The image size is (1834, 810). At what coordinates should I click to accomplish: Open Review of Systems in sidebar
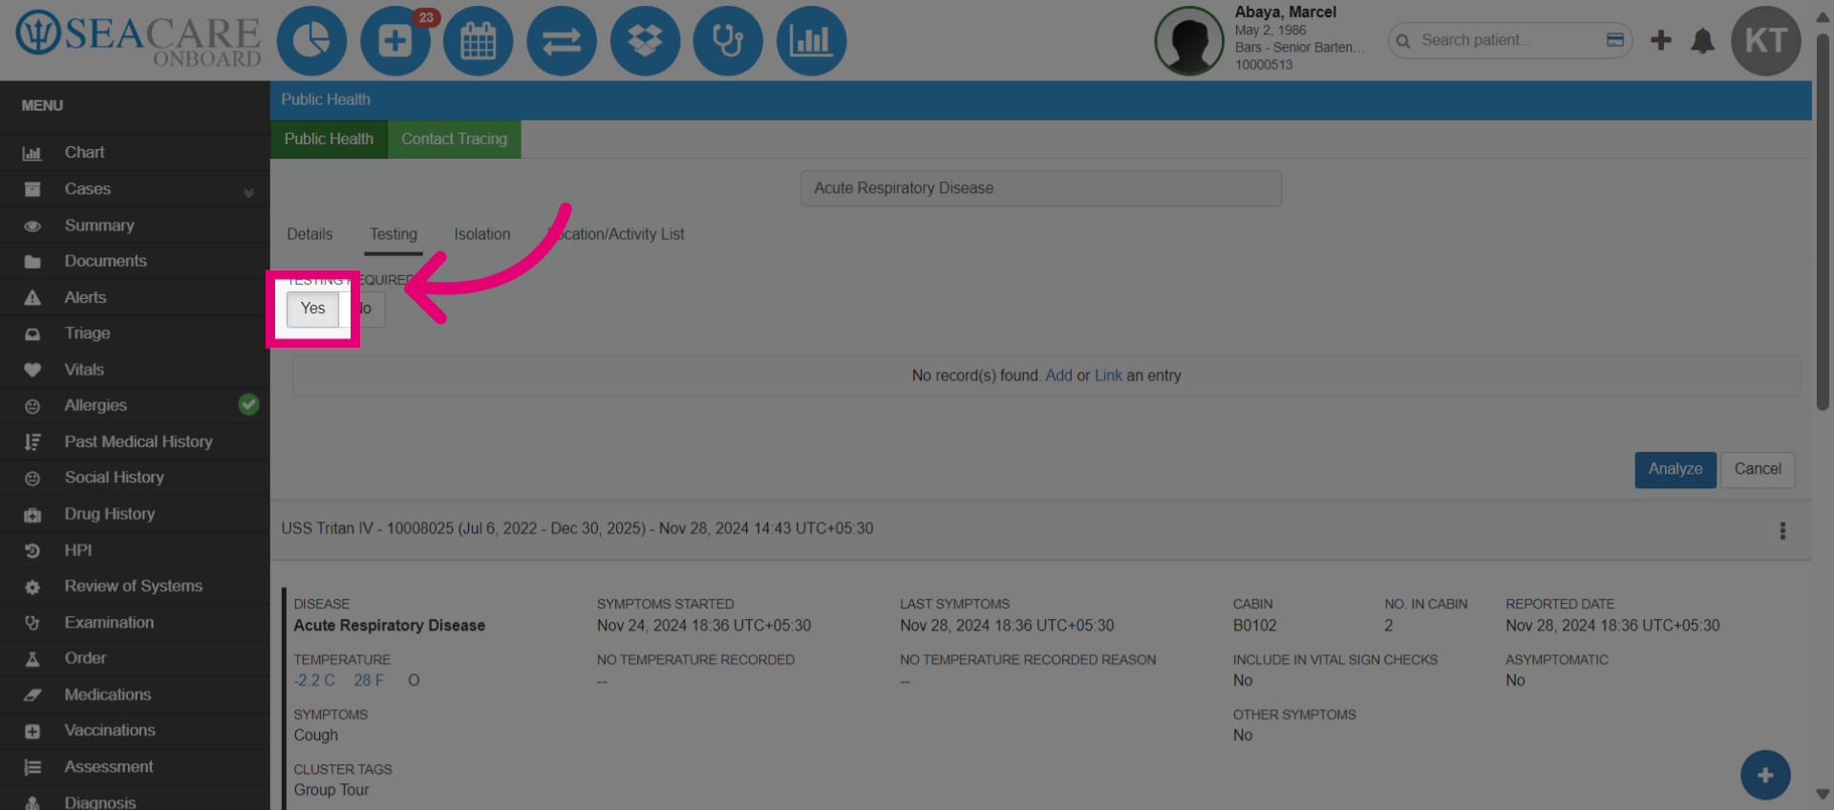tap(135, 586)
